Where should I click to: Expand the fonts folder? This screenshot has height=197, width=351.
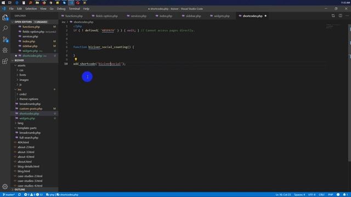coord(35,75)
